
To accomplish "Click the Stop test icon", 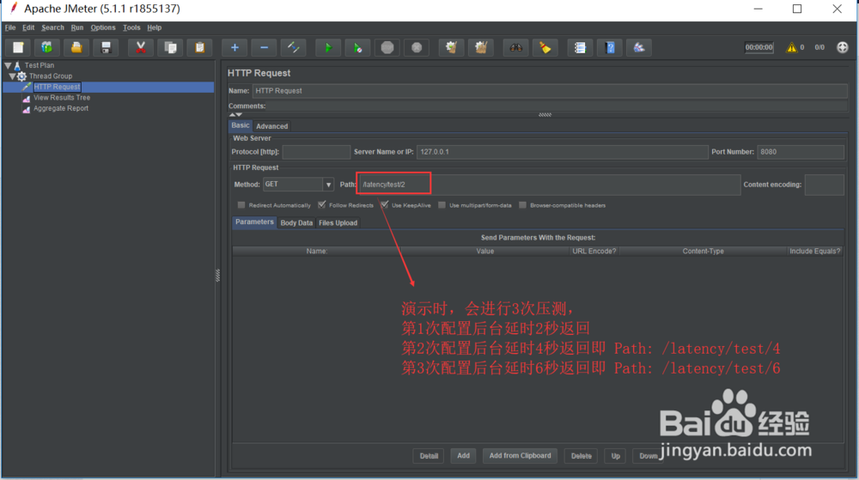I will 387,47.
